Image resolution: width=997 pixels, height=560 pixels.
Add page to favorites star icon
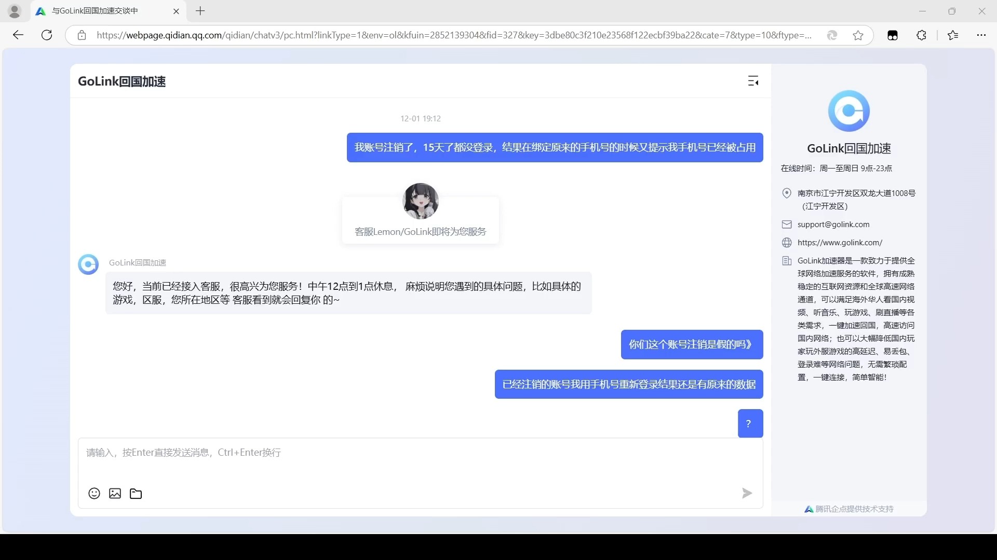point(858,35)
